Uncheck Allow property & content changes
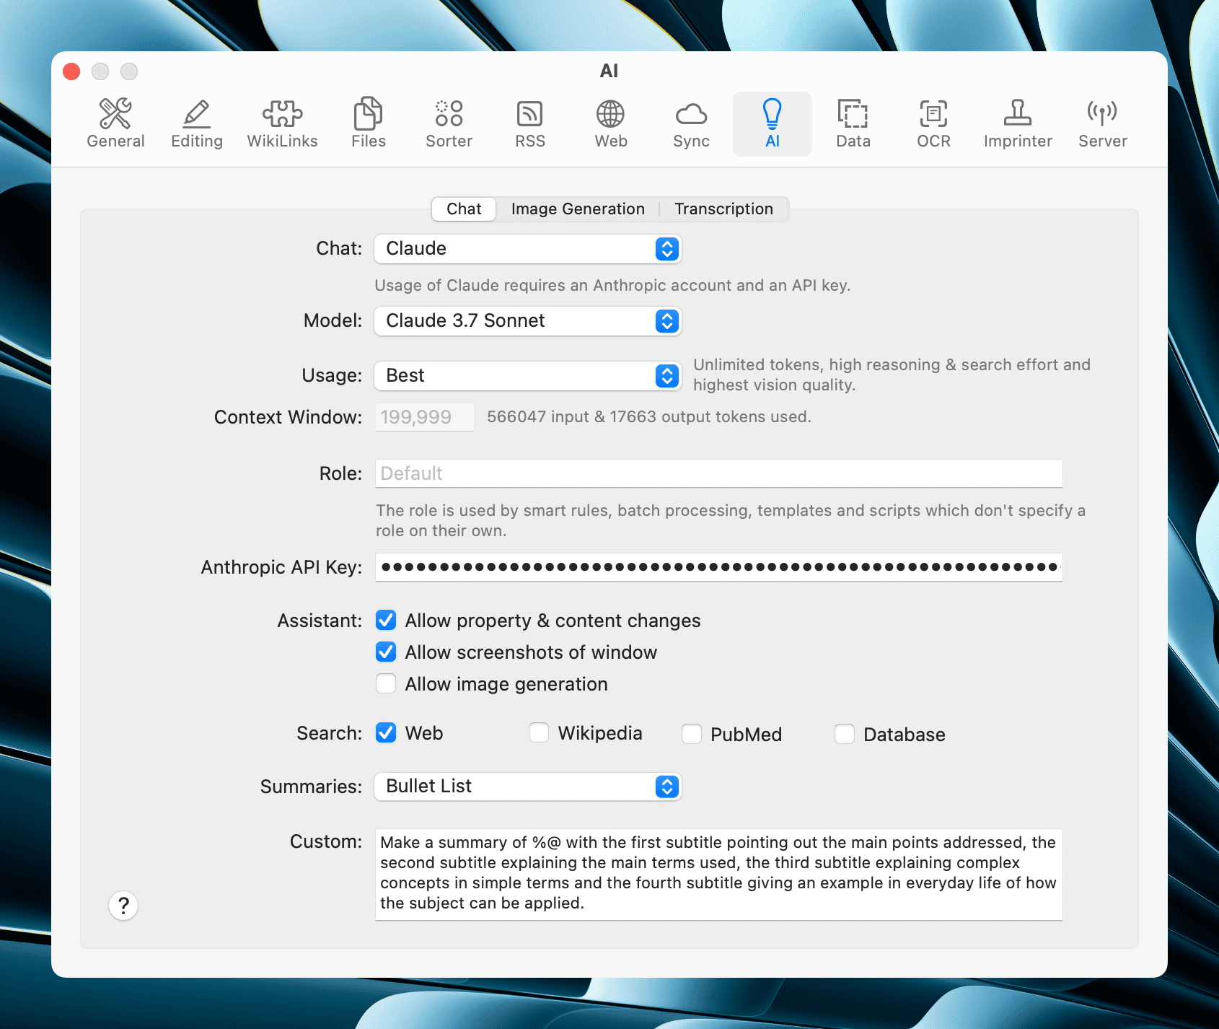 386,621
